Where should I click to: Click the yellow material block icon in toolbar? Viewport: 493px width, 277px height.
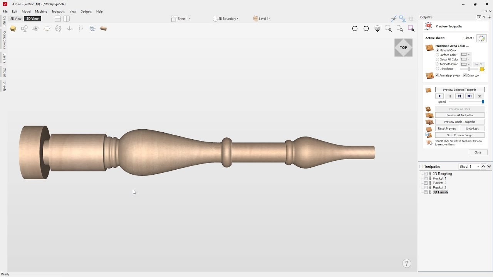pos(13,28)
